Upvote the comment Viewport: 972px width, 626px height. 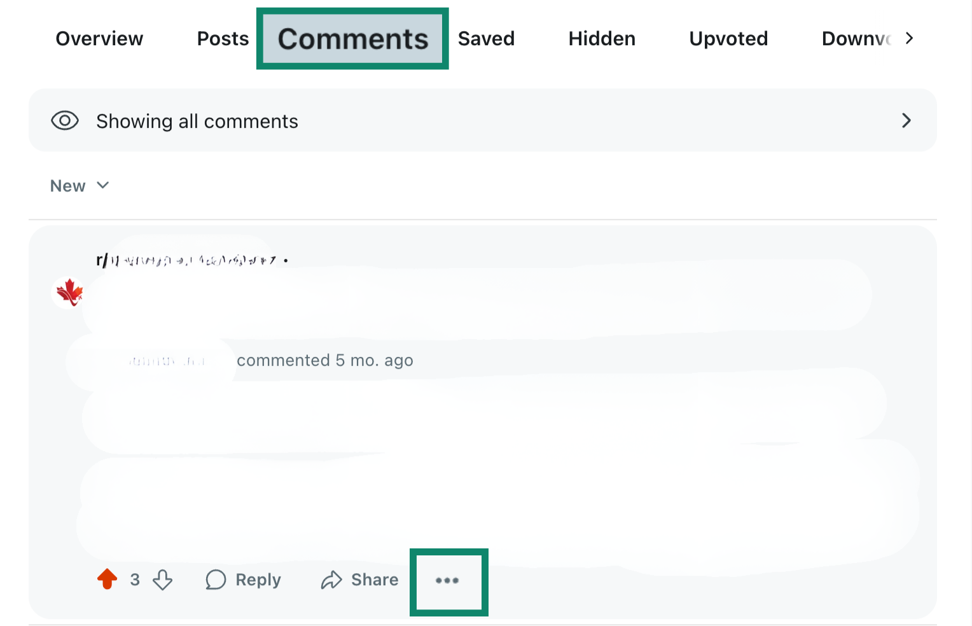[x=107, y=580]
